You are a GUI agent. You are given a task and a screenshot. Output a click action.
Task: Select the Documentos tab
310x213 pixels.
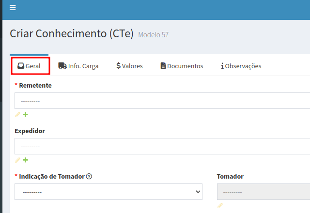pyautogui.click(x=182, y=66)
